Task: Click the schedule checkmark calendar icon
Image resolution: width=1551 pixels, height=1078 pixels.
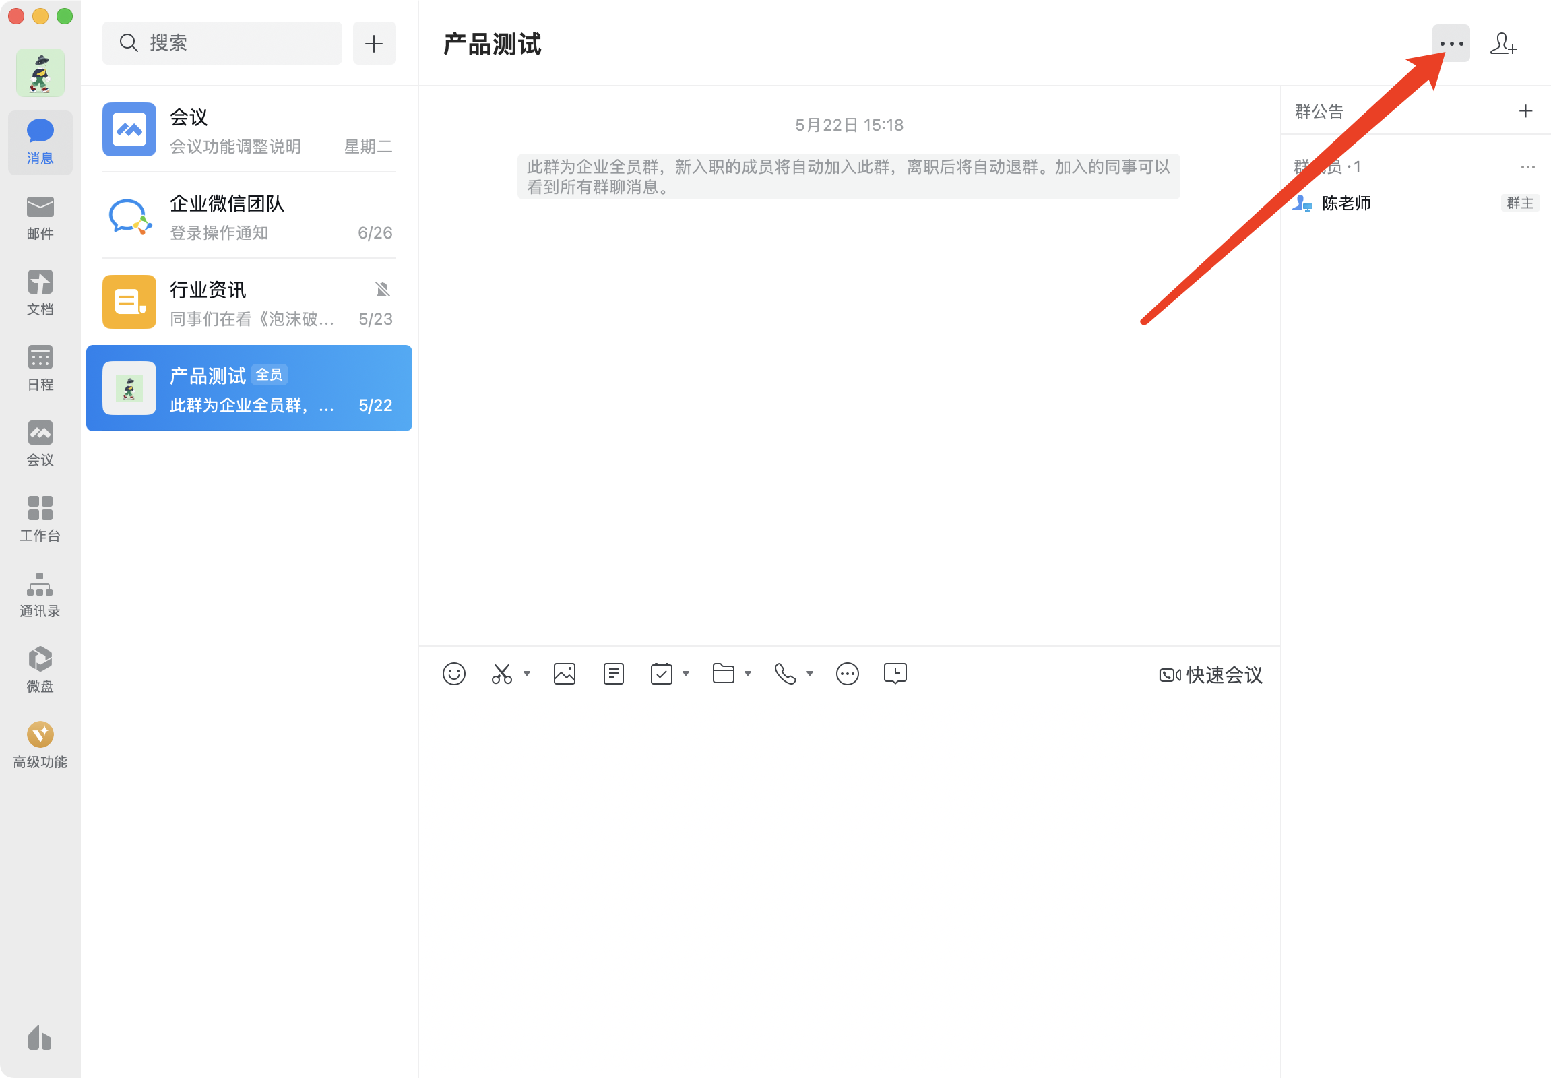Action: coord(662,674)
